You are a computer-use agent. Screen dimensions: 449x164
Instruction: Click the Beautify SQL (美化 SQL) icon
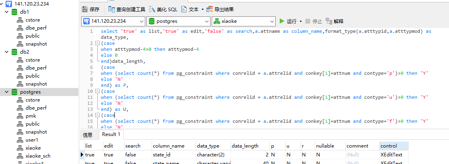152,9
